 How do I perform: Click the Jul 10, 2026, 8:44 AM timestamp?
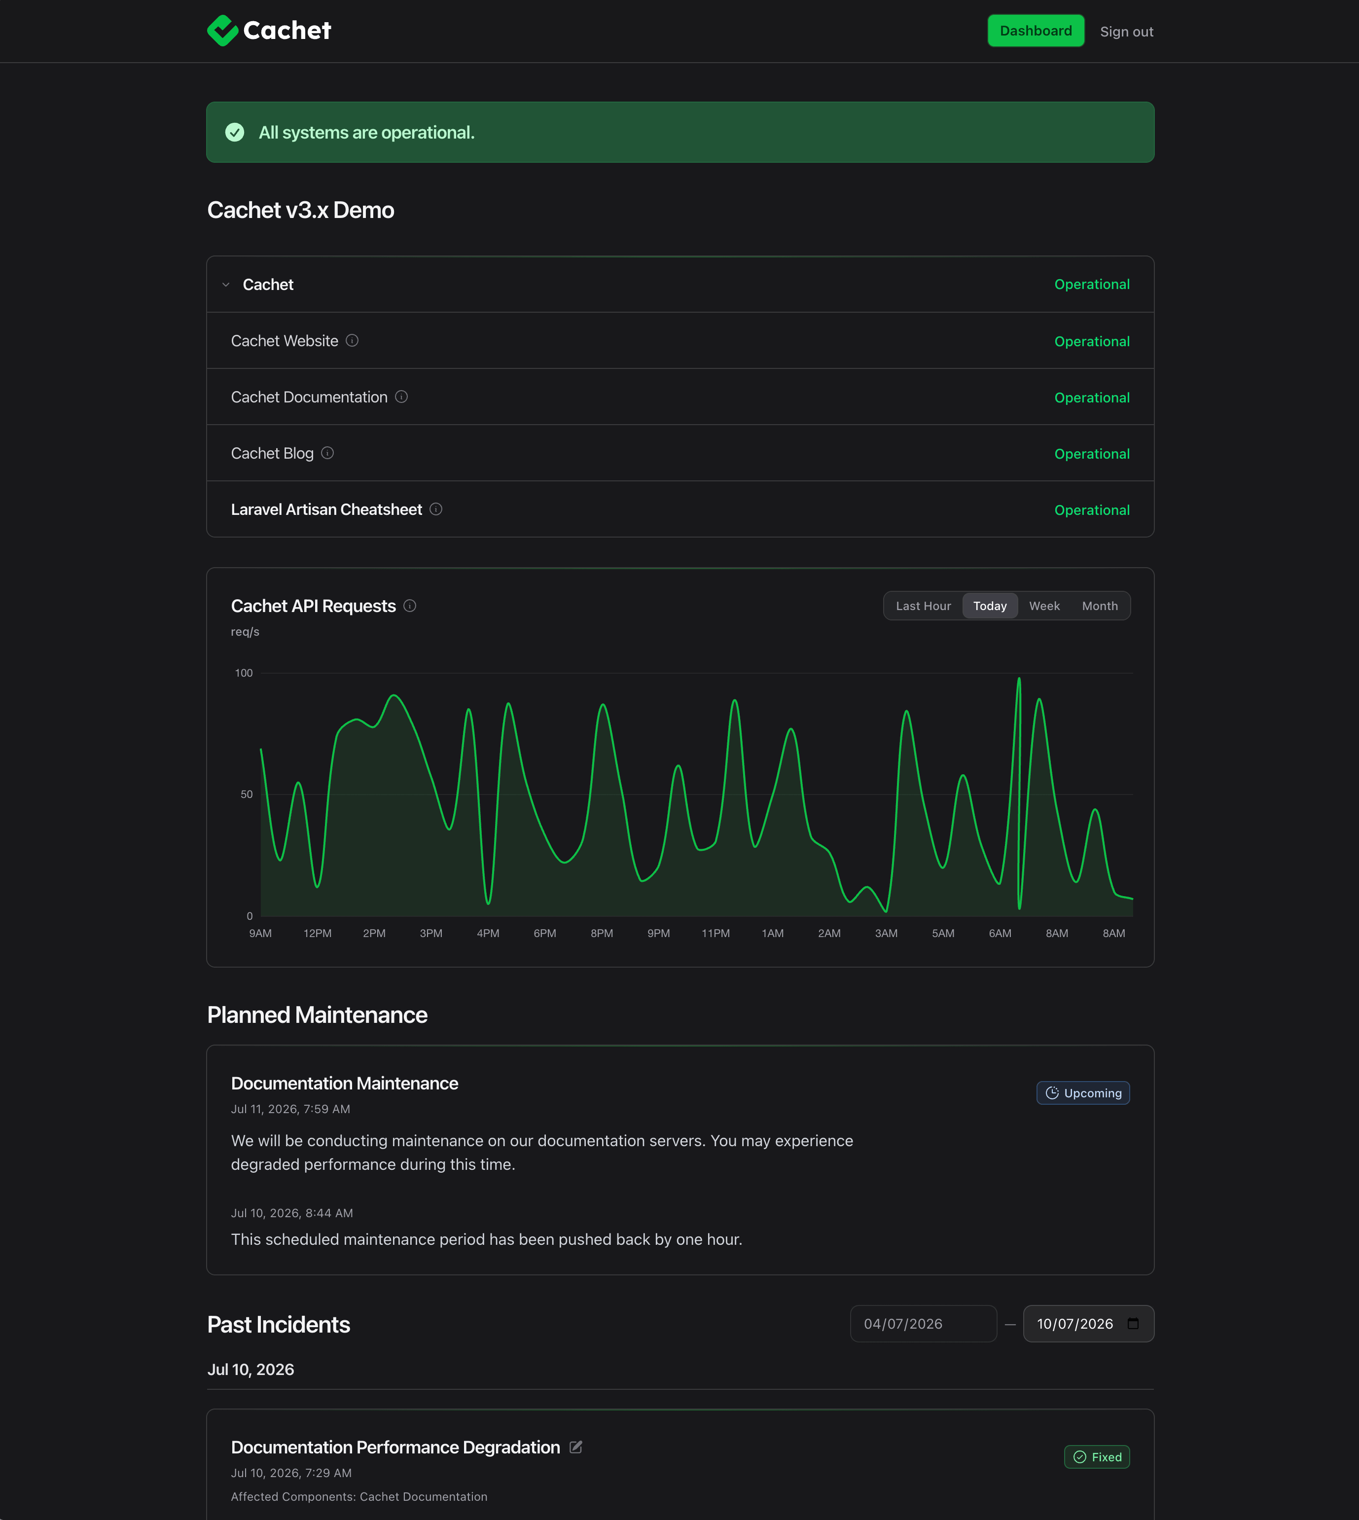292,1213
